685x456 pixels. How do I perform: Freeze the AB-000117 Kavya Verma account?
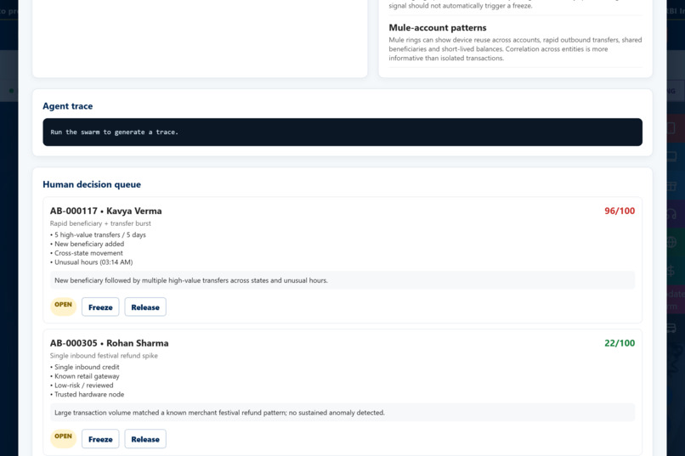tap(100, 307)
